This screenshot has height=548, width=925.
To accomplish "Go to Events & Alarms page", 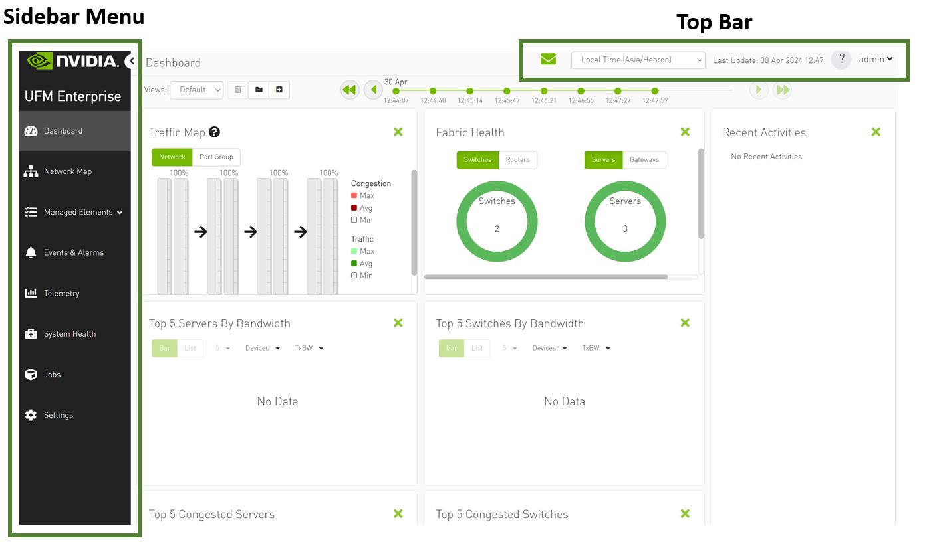I will pyautogui.click(x=73, y=252).
